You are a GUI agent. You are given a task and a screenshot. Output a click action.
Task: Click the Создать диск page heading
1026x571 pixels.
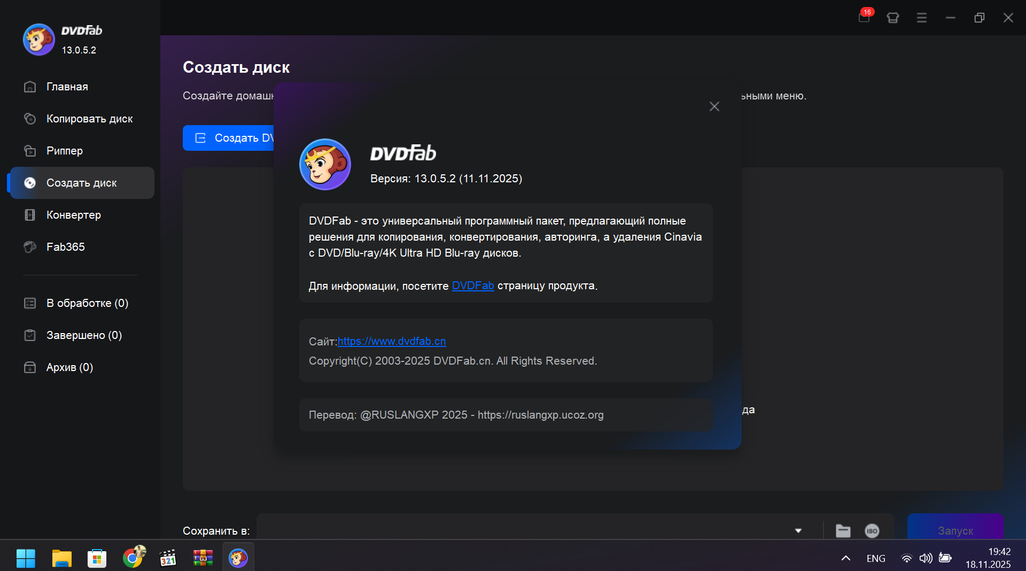(x=236, y=67)
